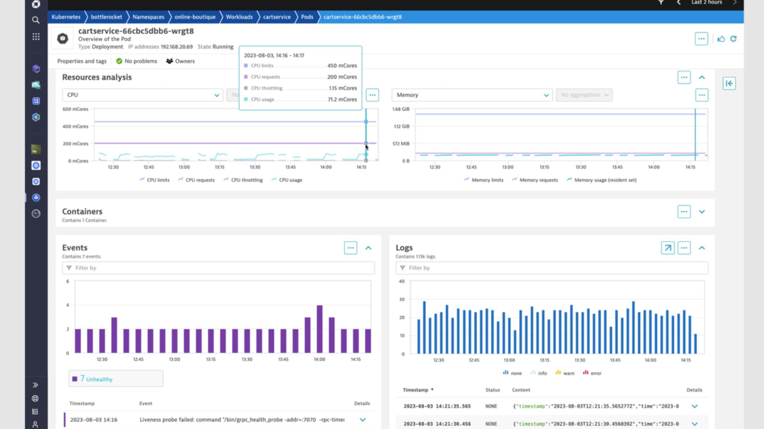Click the 7 Unhealthy events legend button
The height and width of the screenshot is (429, 764).
click(115, 379)
